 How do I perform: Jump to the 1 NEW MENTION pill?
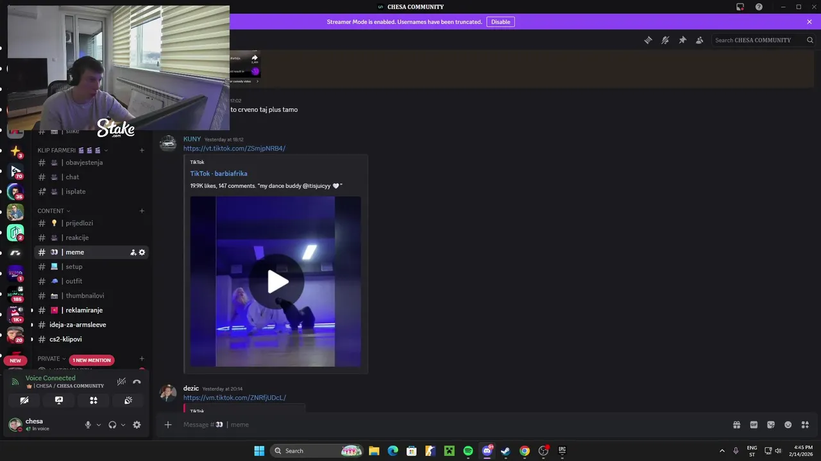[x=92, y=360]
